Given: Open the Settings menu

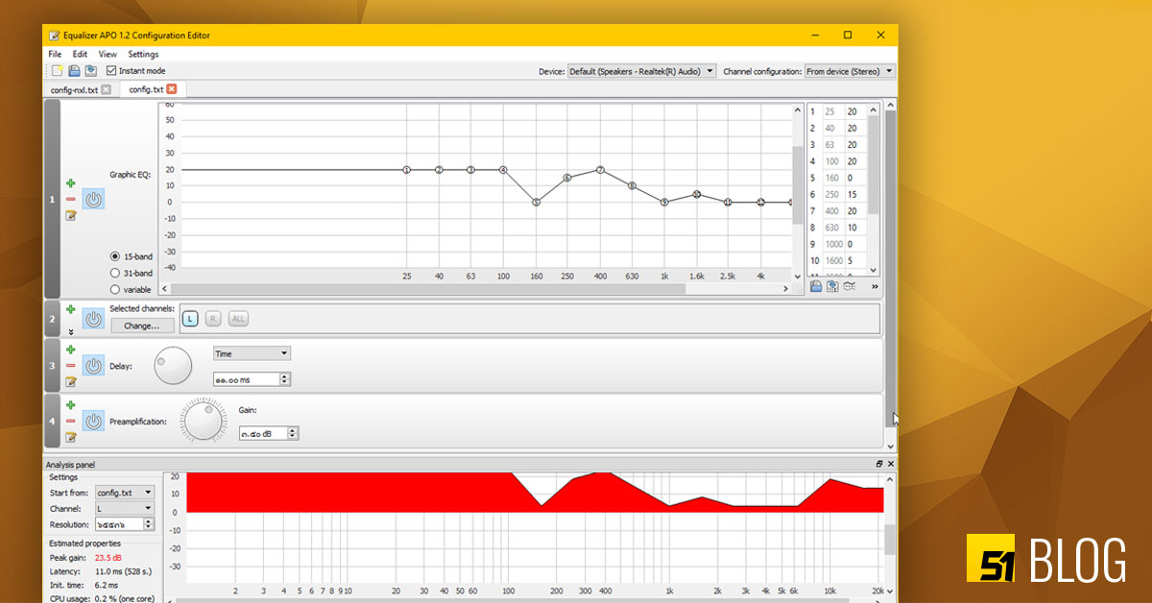Looking at the screenshot, I should point(143,55).
